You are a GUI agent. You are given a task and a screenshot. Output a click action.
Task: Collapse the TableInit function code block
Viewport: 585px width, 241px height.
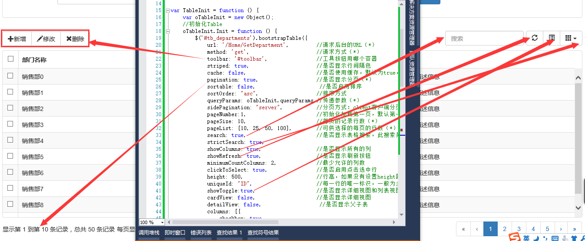pyautogui.click(x=168, y=10)
